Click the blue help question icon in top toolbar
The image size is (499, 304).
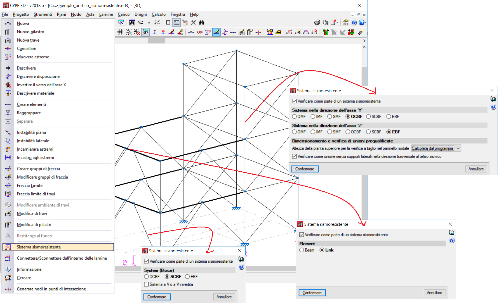(x=354, y=22)
